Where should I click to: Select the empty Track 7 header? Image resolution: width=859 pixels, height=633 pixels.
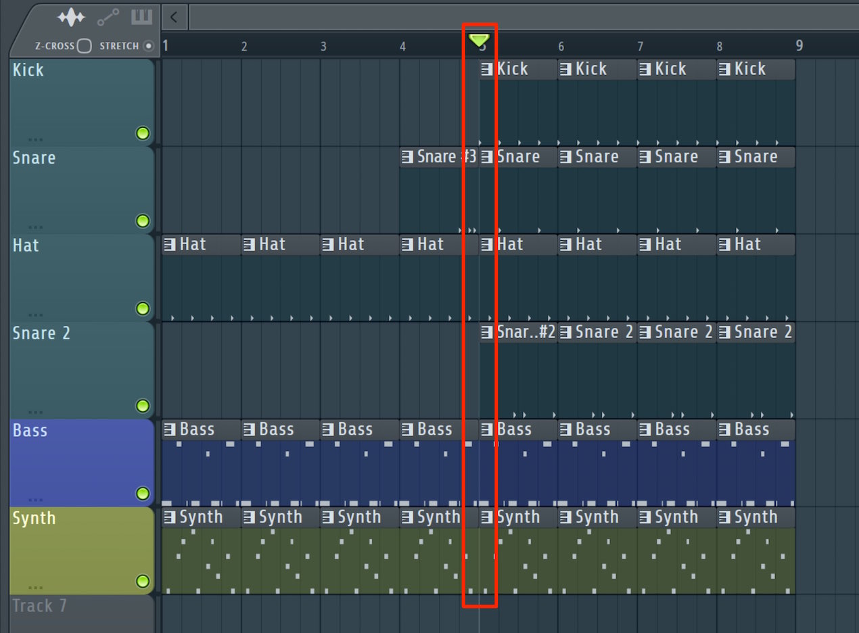tap(82, 613)
